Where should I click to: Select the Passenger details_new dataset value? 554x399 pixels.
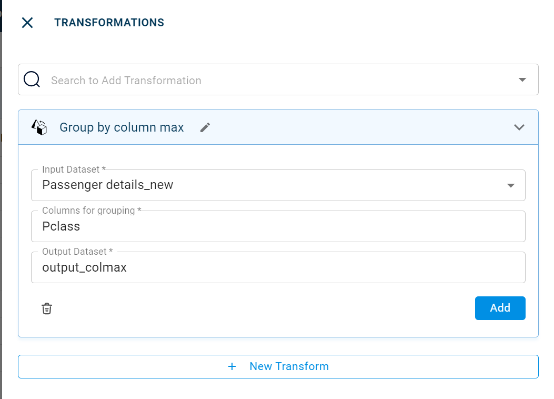(x=108, y=185)
